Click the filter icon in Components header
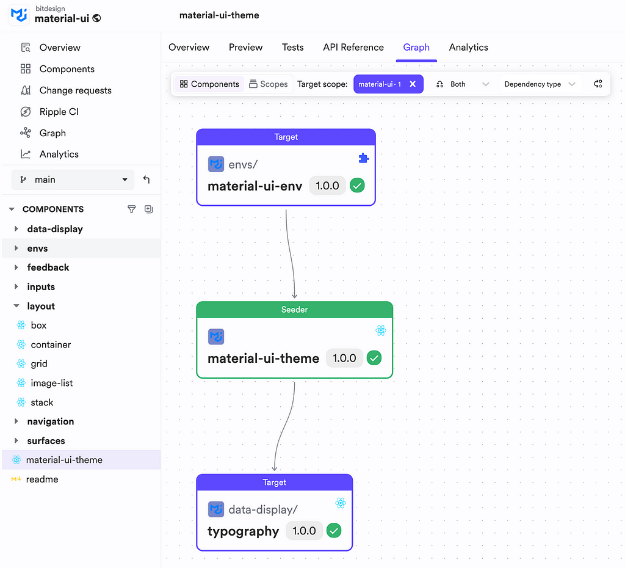Screen dimensions: 625x568 click(132, 209)
